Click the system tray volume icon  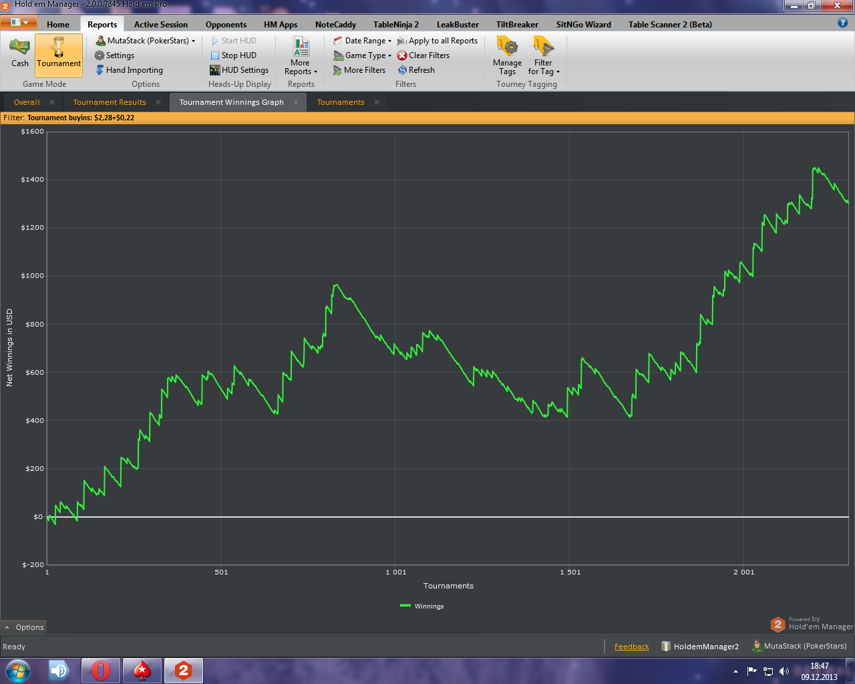(x=784, y=671)
